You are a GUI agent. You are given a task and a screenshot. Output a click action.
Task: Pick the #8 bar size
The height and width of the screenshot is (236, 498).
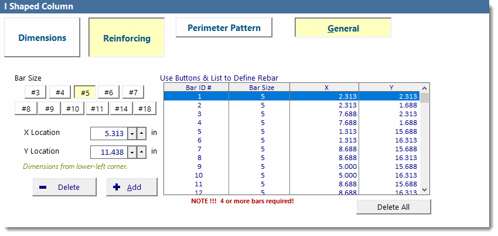pyautogui.click(x=26, y=109)
